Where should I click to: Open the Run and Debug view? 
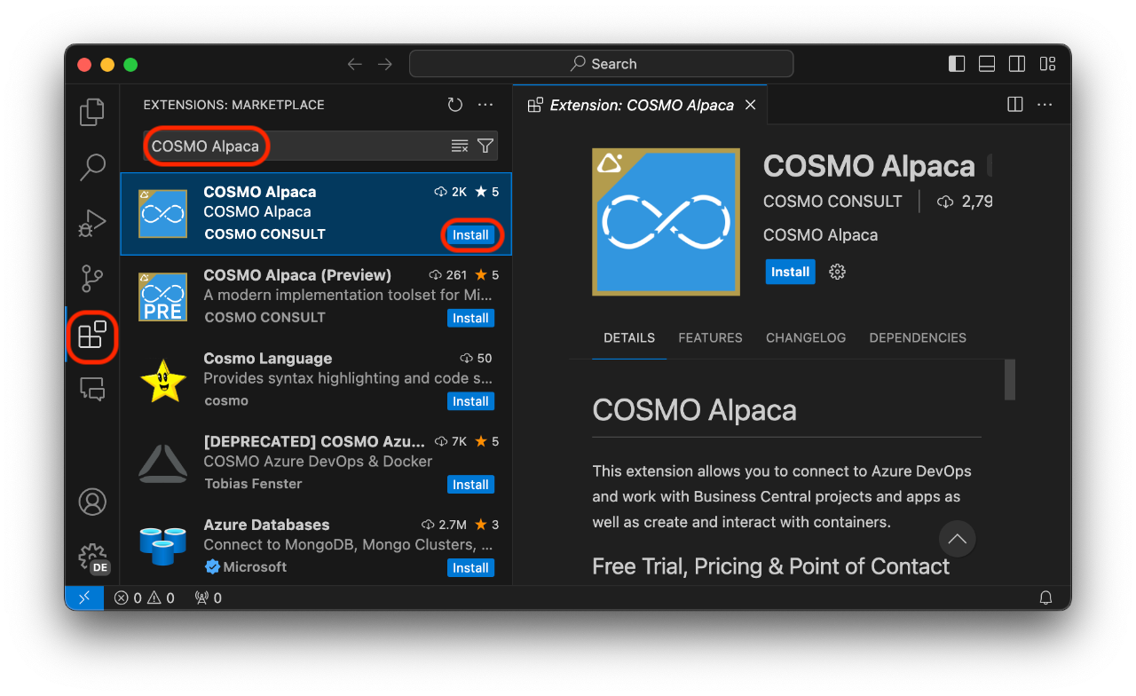(92, 224)
